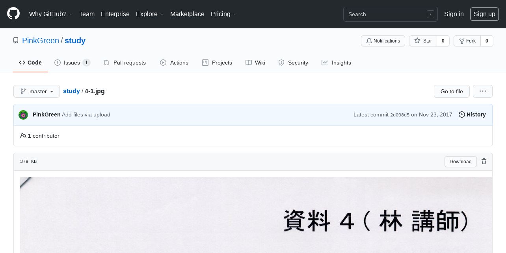Open the PinkGreen commit author link
Viewport: 506px width, 253px height.
pos(47,114)
